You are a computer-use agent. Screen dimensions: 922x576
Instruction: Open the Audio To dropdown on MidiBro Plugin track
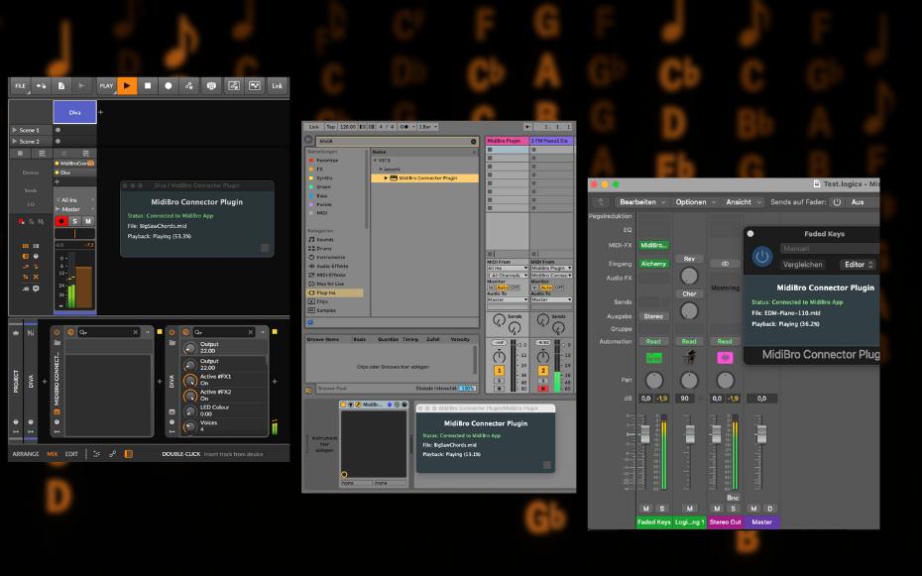[x=505, y=299]
